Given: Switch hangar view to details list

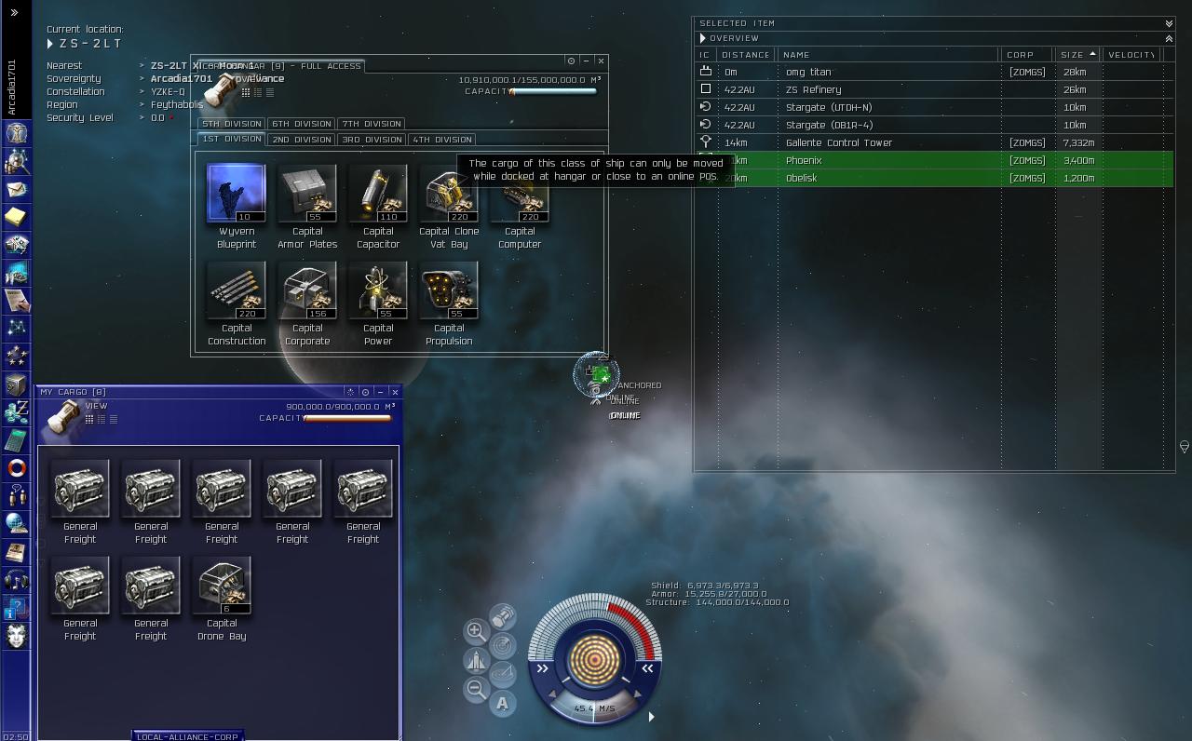Looking at the screenshot, I should pyautogui.click(x=258, y=92).
